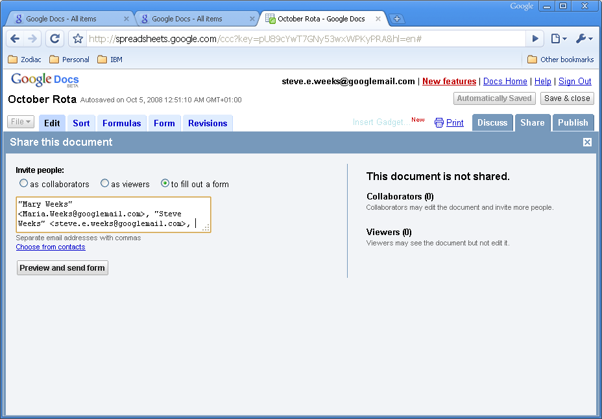This screenshot has height=419, width=602.
Task: Go to Docs Home link
Action: pos(505,81)
